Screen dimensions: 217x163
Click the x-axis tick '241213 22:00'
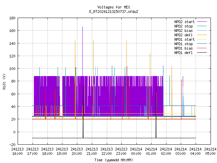coord(107,151)
